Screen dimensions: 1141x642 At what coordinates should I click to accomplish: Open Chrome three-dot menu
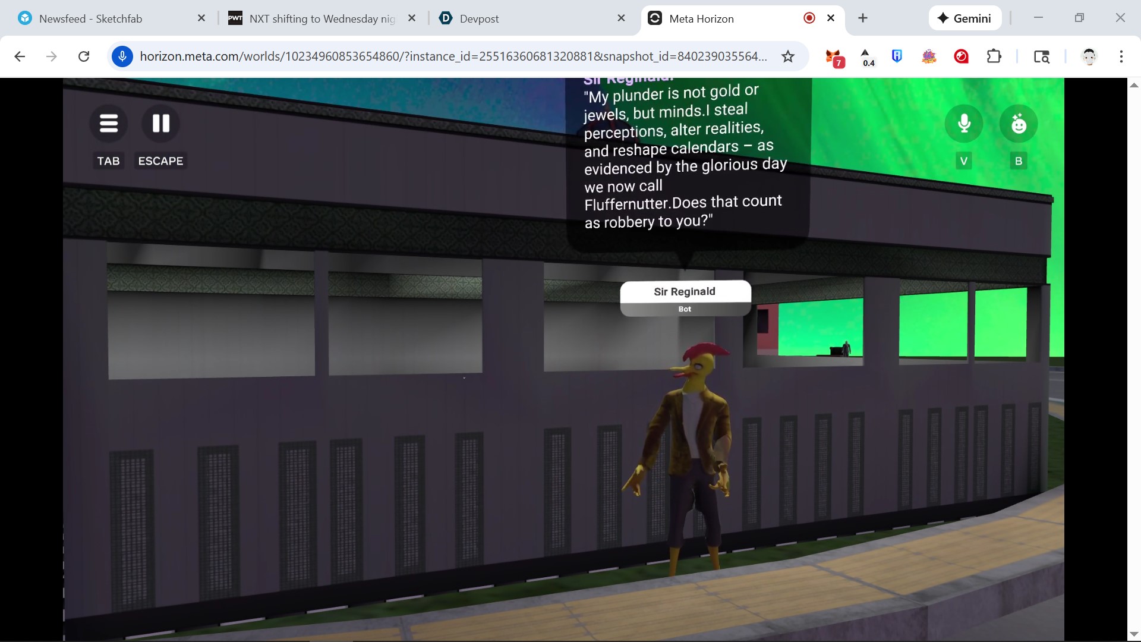1121,56
